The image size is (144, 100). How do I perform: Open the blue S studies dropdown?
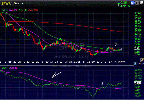tap(133, 3)
